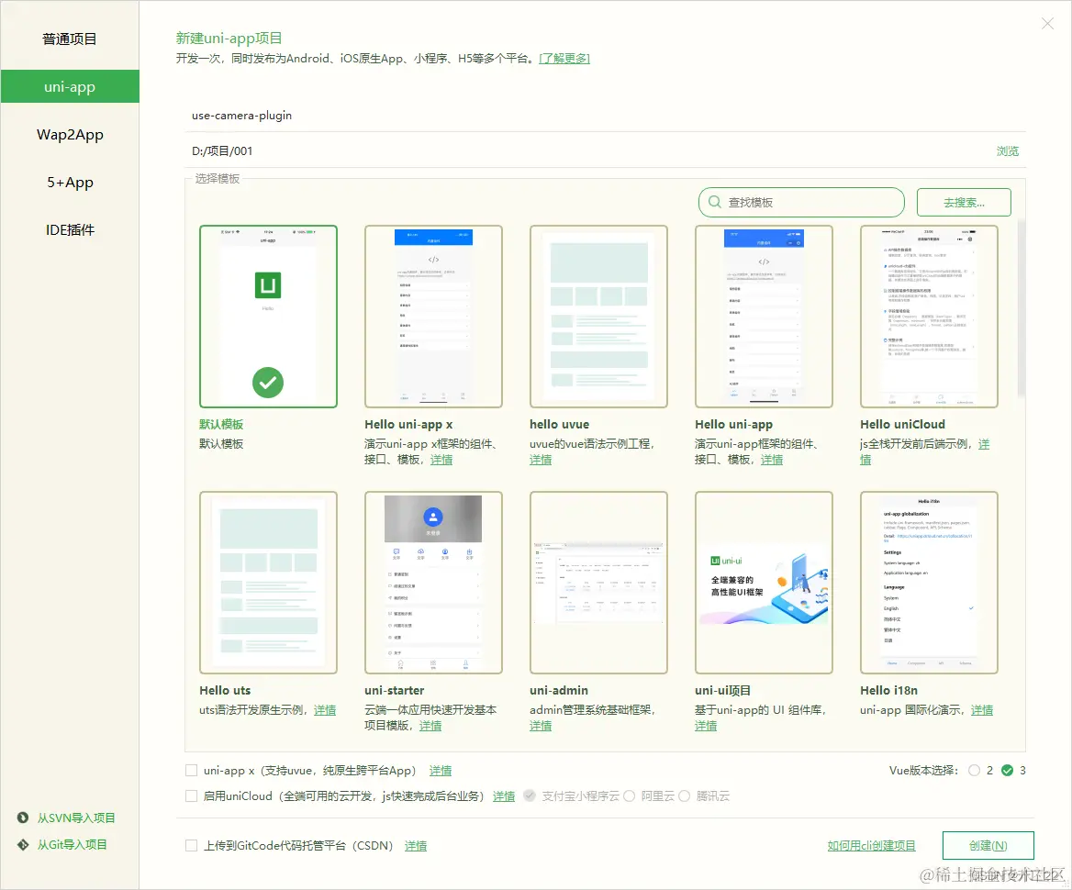Open 详情 link beside uni-app x option
This screenshot has height=890, width=1072.
(441, 771)
